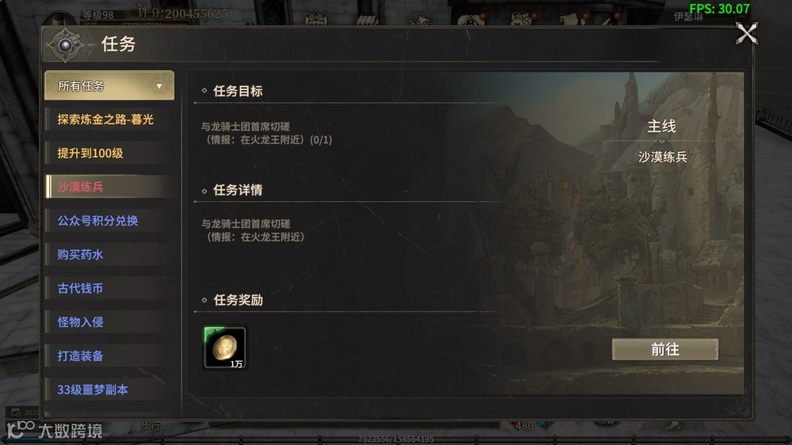Open the treasure chest icon in top bar
This screenshot has height=445, width=792.
pyautogui.click(x=316, y=18)
